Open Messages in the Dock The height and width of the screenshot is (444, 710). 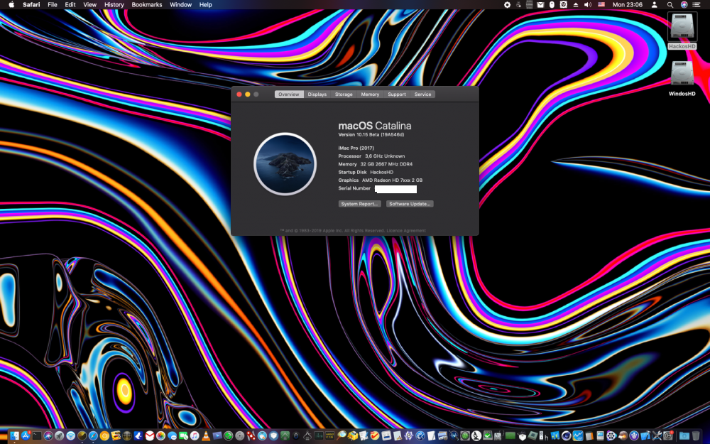(x=172, y=436)
